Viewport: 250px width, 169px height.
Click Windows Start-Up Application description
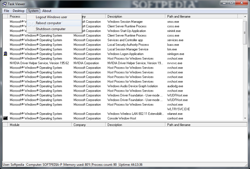pyautogui.click(x=126, y=31)
